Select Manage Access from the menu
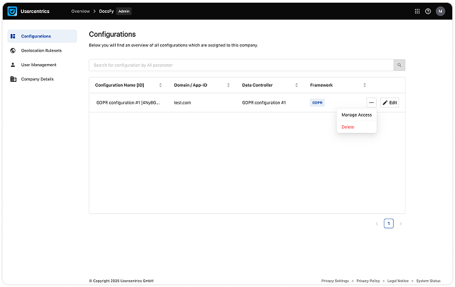The image size is (455, 287). (x=356, y=115)
